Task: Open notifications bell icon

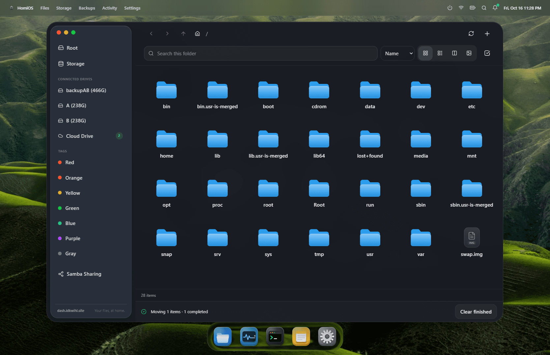Action: [x=495, y=8]
